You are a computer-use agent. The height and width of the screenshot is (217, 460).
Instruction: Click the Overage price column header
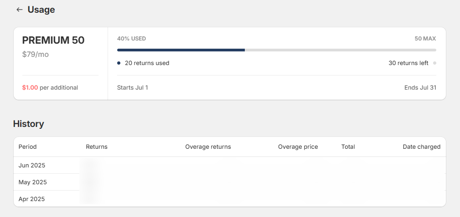tap(298, 147)
